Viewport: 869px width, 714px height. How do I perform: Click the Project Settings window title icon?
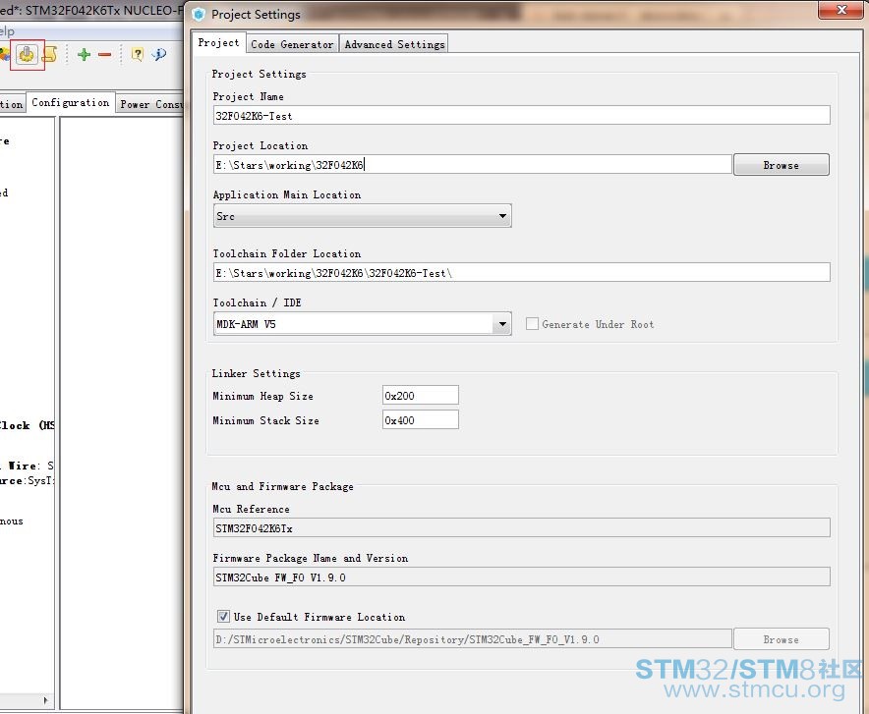click(199, 15)
